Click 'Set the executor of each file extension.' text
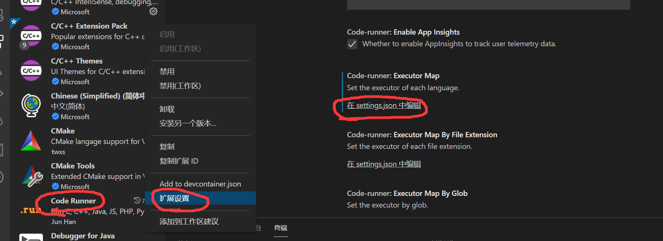The height and width of the screenshot is (241, 663). (409, 146)
